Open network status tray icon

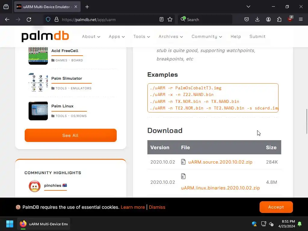pyautogui.click(x=263, y=224)
